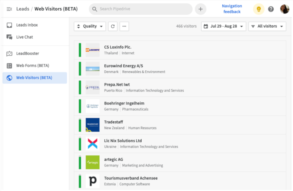Image resolution: width=293 pixels, height=191 pixels.
Task: Click the plus add button
Action: (201, 9)
